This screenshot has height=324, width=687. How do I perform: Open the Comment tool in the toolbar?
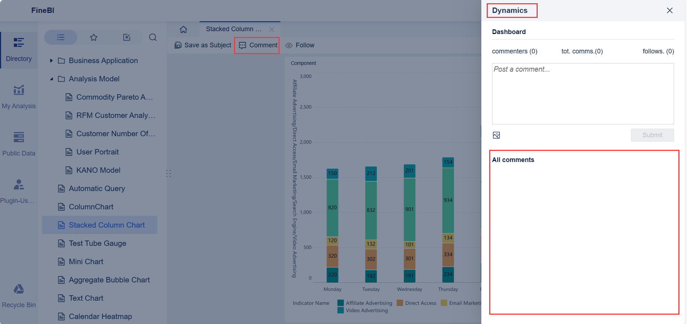(x=257, y=45)
